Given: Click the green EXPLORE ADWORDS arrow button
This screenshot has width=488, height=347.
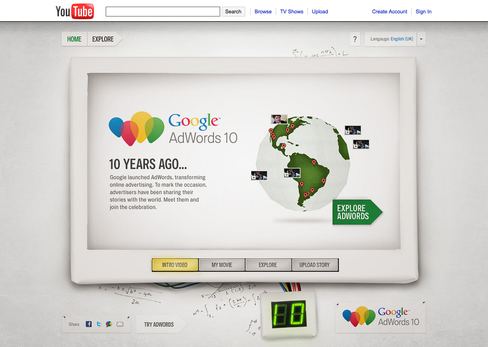Looking at the screenshot, I should tap(357, 212).
